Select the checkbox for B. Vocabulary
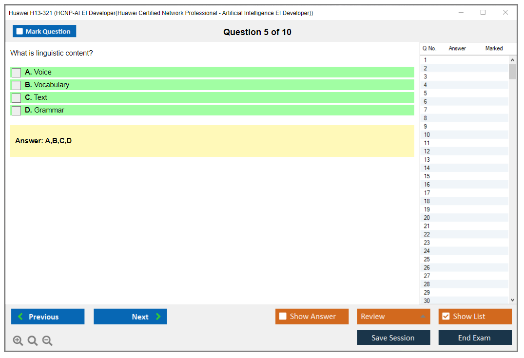Image resolution: width=524 pixels, height=358 pixels. click(17, 85)
